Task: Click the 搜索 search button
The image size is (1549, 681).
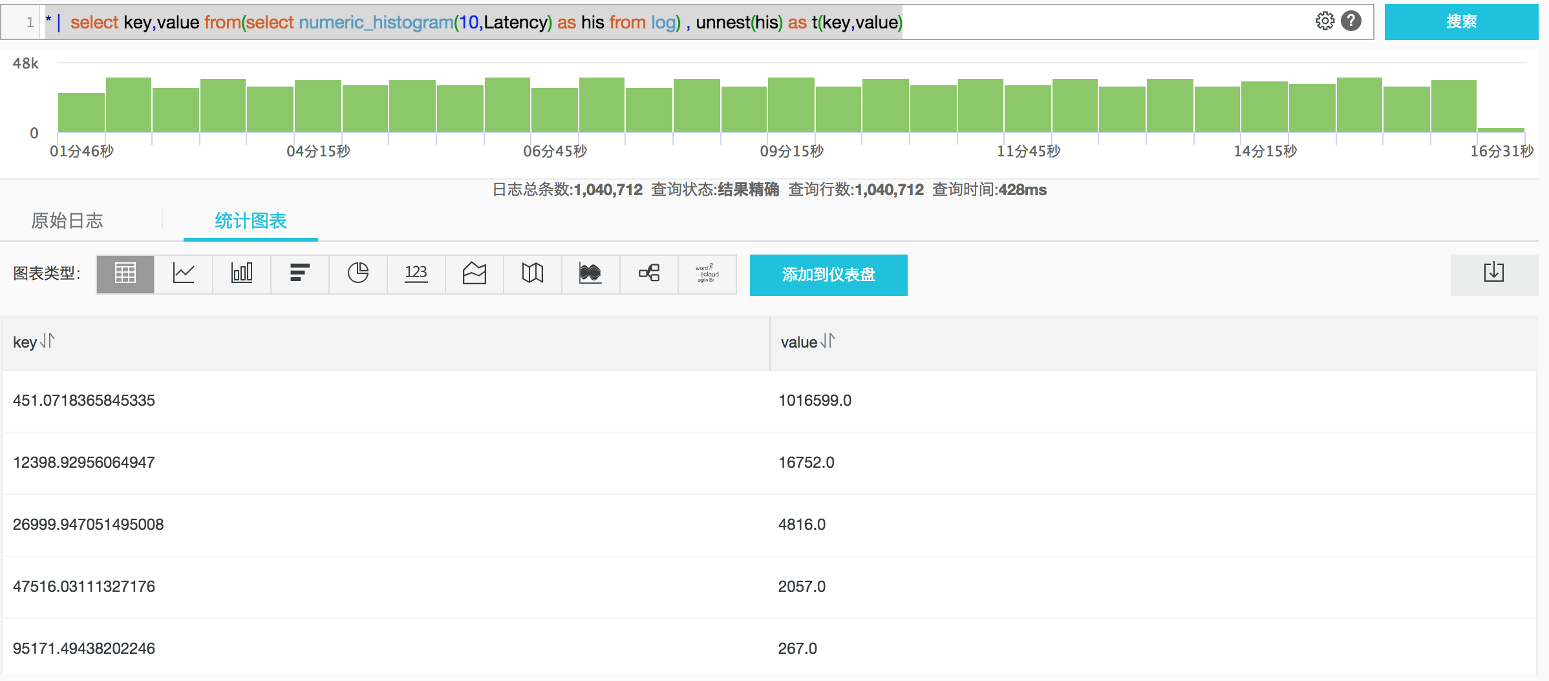Action: 1461,21
